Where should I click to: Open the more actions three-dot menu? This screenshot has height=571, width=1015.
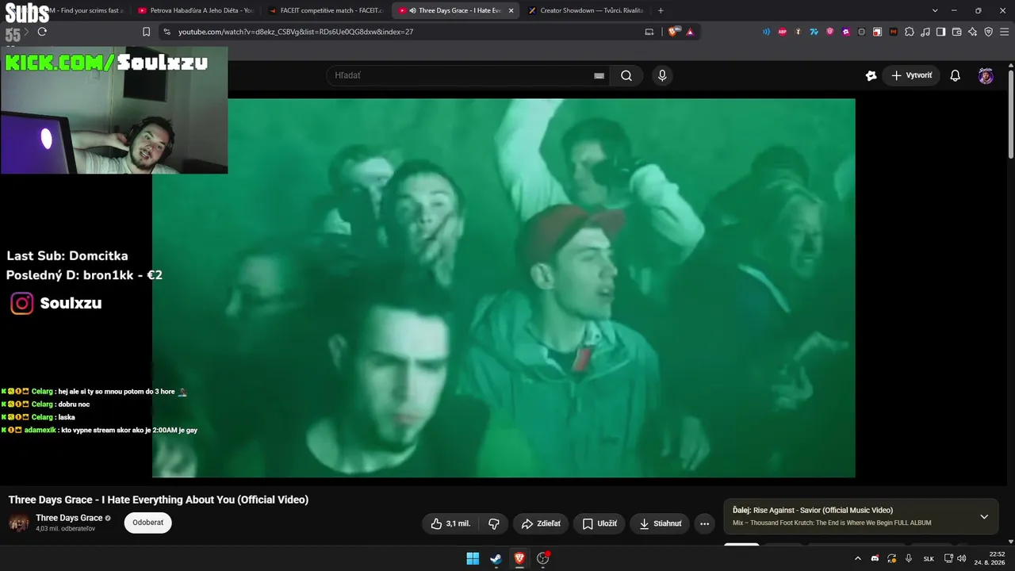pos(704,523)
